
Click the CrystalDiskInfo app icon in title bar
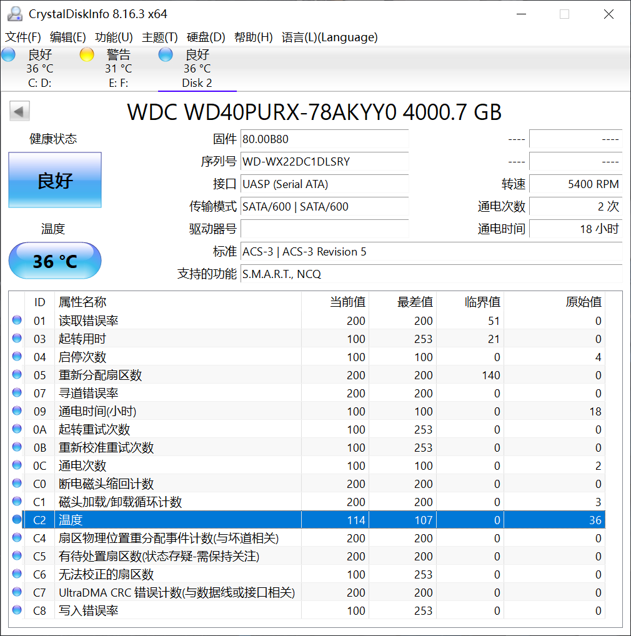(15, 14)
